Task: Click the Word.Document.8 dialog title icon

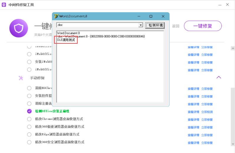Action: coord(56,16)
